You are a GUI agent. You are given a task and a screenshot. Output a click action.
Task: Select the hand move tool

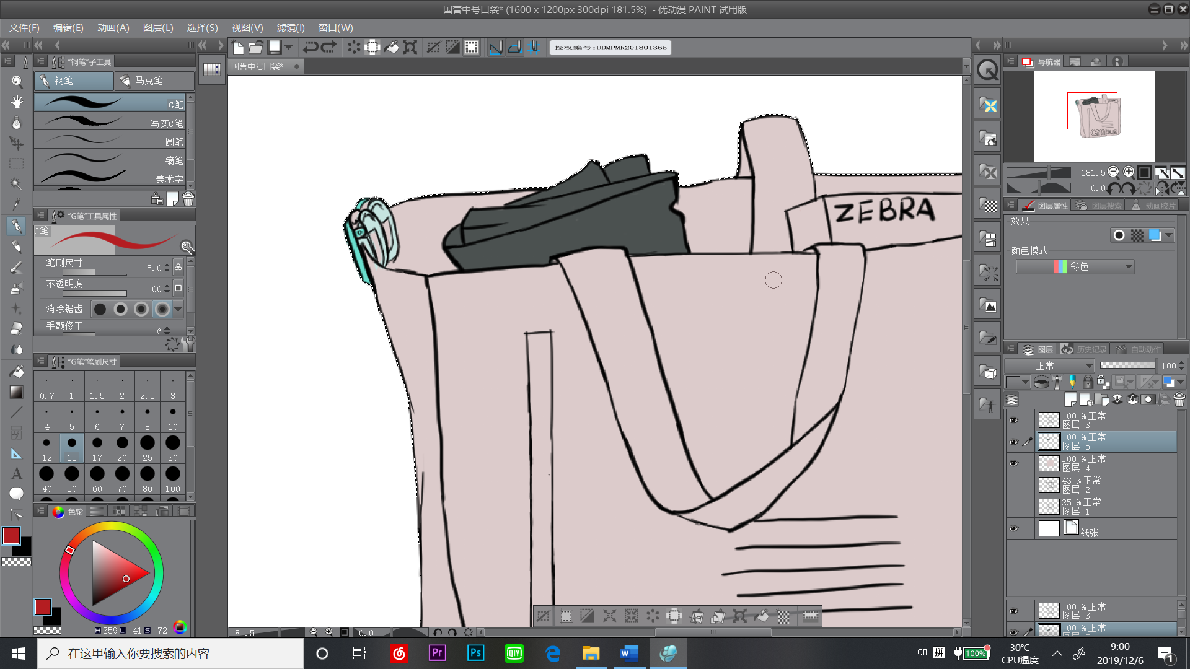click(17, 102)
